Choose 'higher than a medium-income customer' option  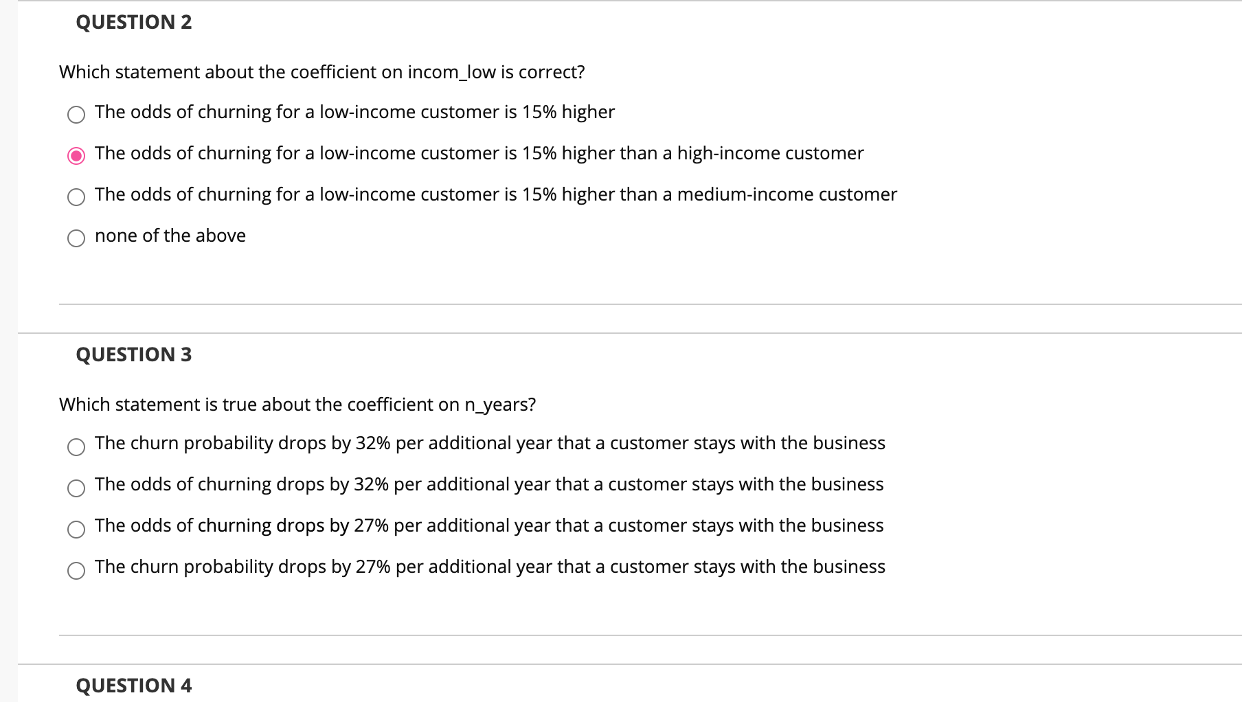(76, 197)
